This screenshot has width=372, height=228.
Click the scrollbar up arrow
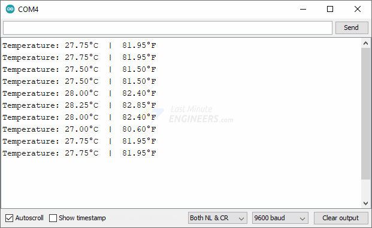coord(365,43)
